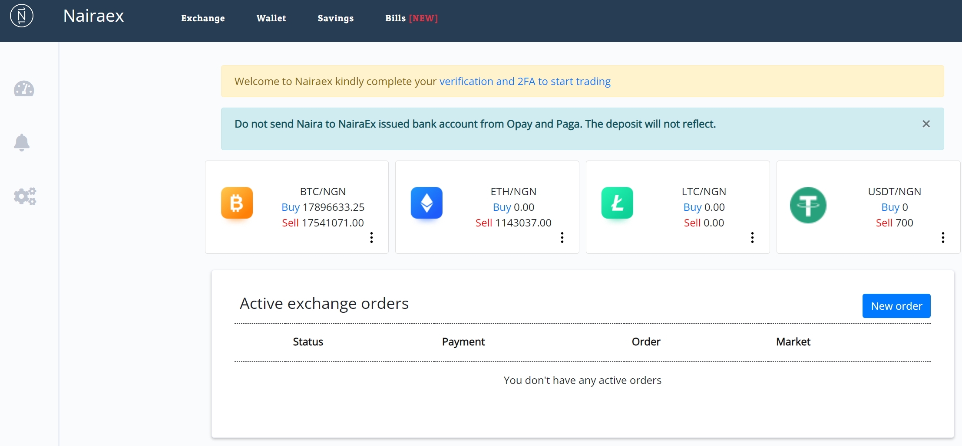Open settings gears icon in sidebar

25,197
